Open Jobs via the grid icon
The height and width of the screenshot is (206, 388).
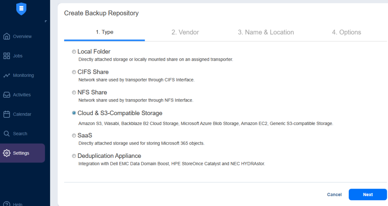point(7,56)
